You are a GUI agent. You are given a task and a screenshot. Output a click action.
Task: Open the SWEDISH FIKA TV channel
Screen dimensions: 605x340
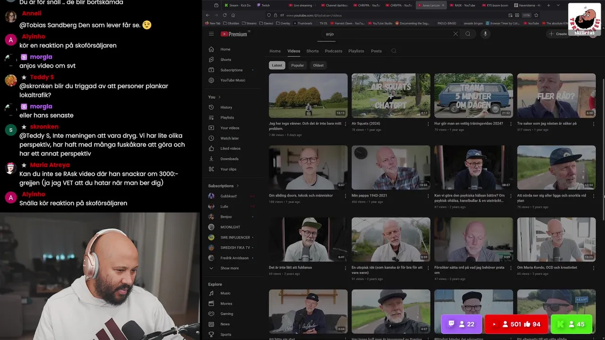[235, 247]
